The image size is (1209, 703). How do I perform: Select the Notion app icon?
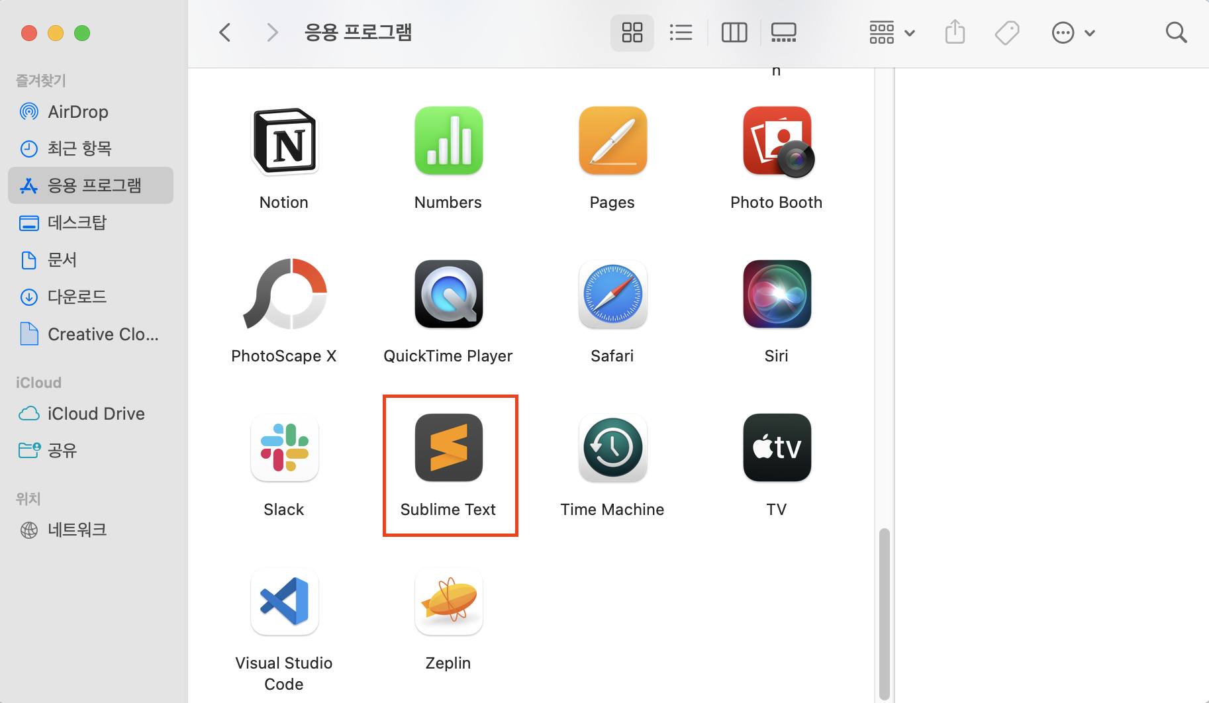284,141
